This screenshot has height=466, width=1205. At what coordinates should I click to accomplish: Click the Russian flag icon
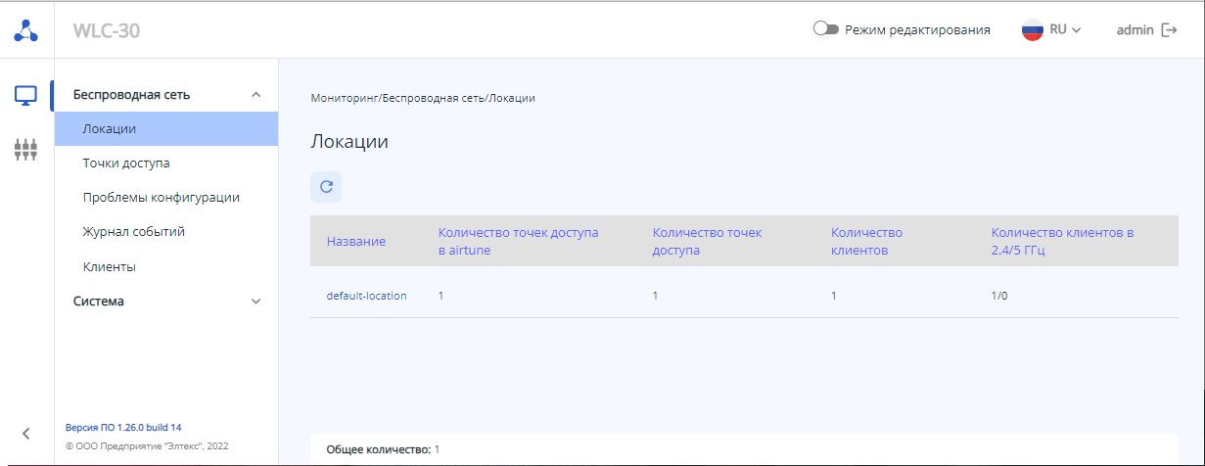click(x=1033, y=30)
